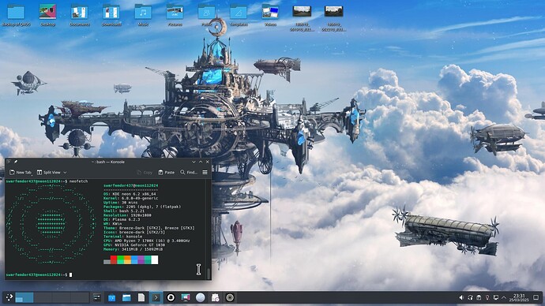
Task: Expand the Split View dropdown arrow
Action: pyautogui.click(x=65, y=173)
